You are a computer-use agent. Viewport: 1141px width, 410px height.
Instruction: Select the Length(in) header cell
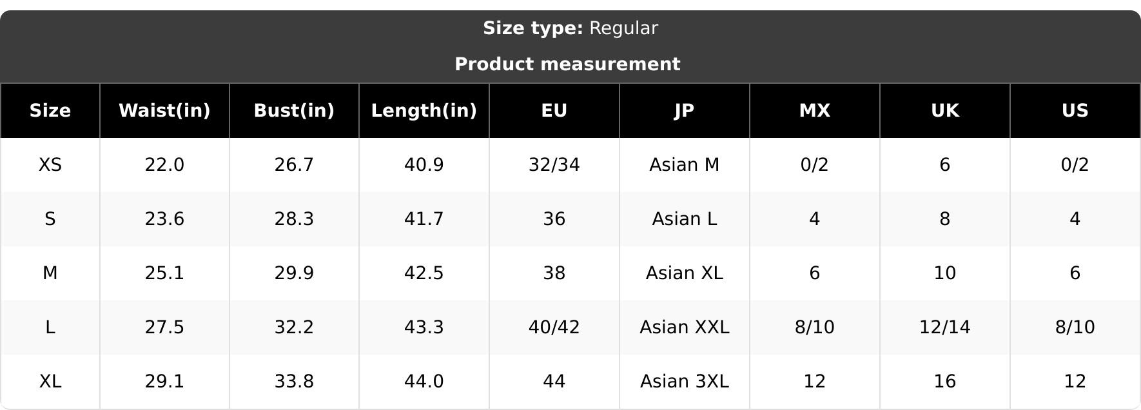click(424, 110)
